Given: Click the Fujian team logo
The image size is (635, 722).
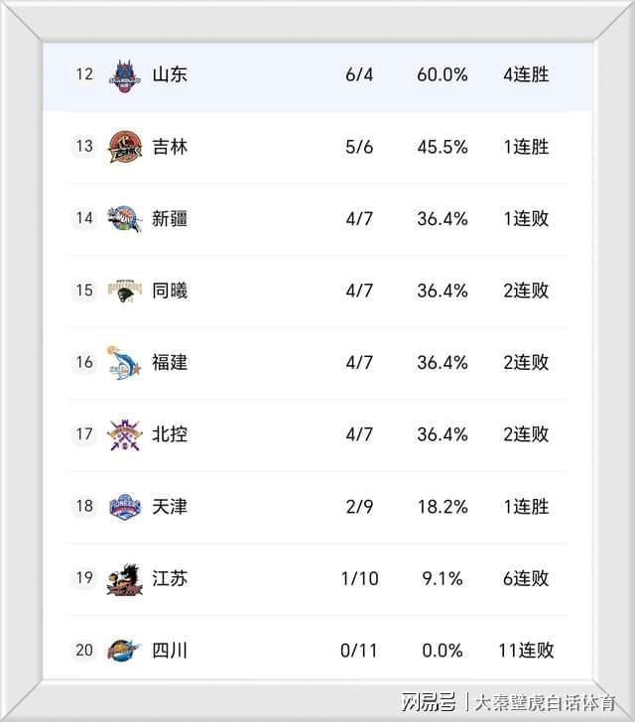Looking at the screenshot, I should click(x=125, y=362).
